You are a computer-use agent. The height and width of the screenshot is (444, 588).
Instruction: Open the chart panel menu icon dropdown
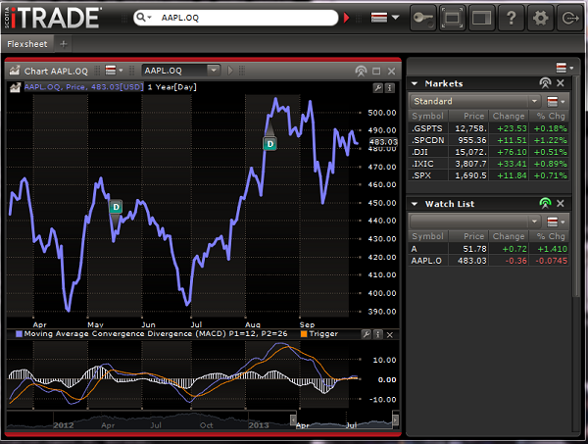coord(114,71)
